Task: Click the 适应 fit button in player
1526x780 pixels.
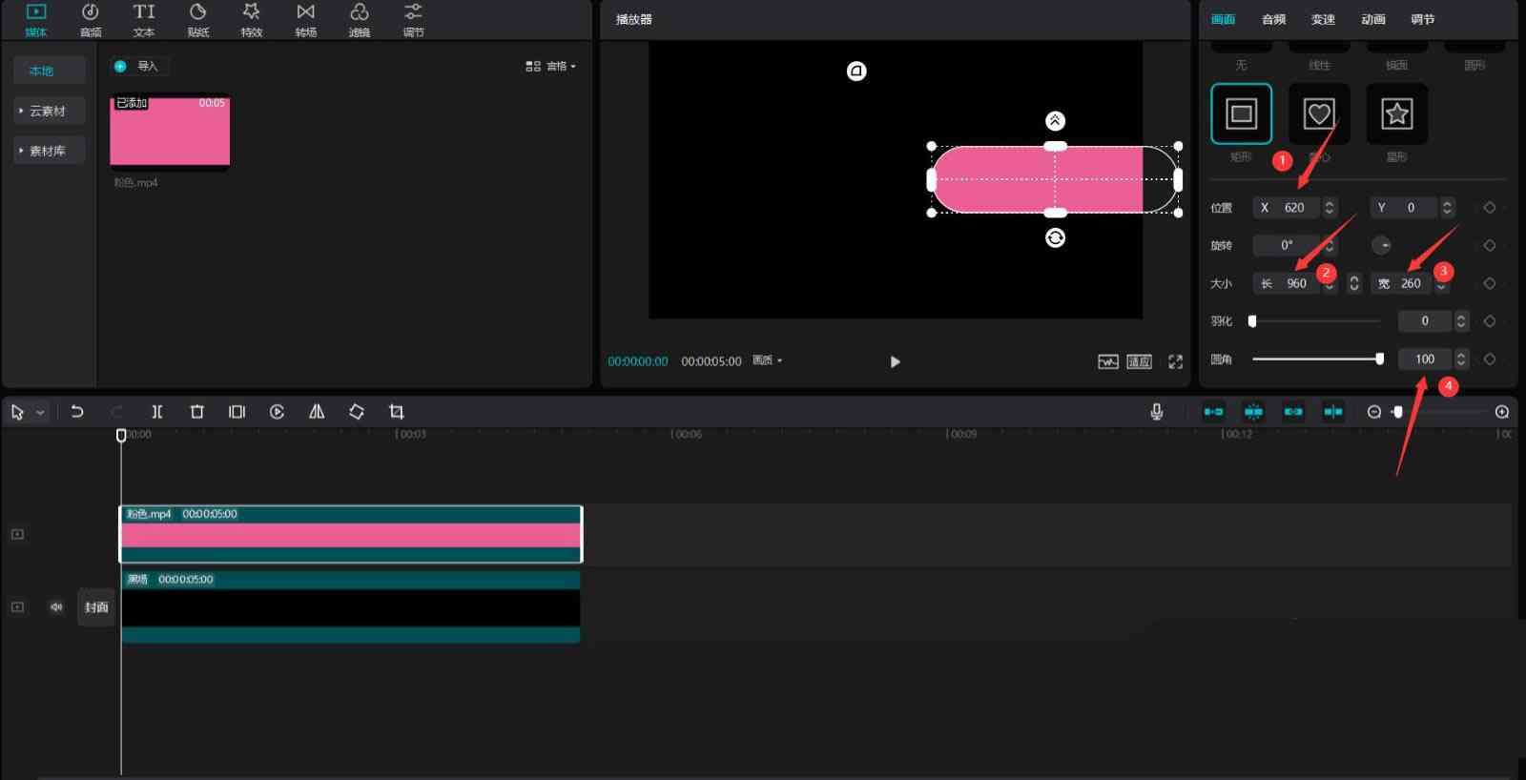Action: coord(1140,361)
